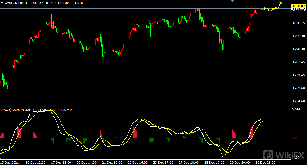Click the 22 Dec 16:00 time label
This screenshot has width=307, height=165.
click(138, 162)
